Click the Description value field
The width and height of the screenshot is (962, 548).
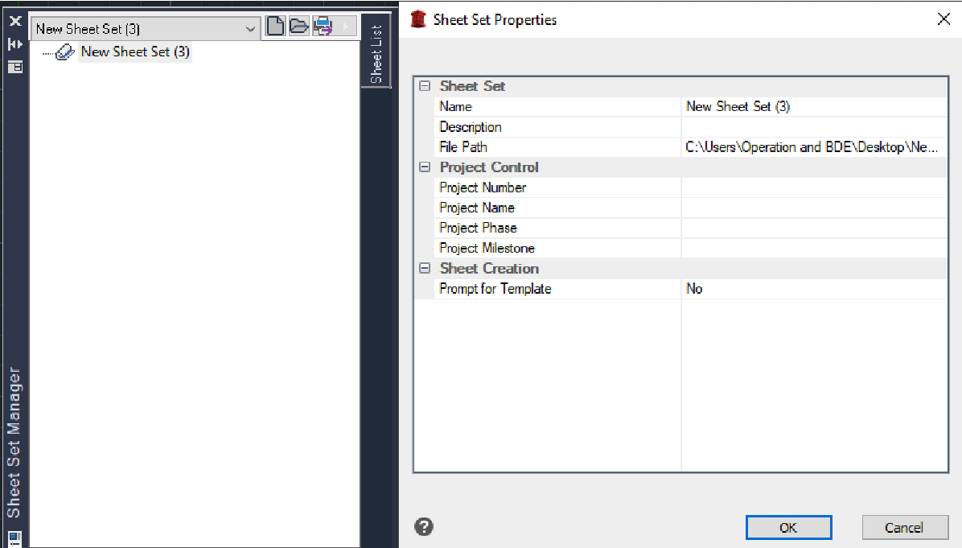point(814,127)
